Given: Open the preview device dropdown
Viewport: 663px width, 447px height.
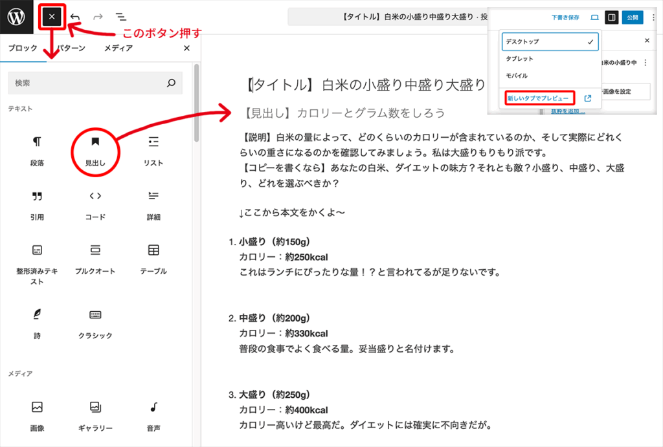Looking at the screenshot, I should click(x=594, y=17).
